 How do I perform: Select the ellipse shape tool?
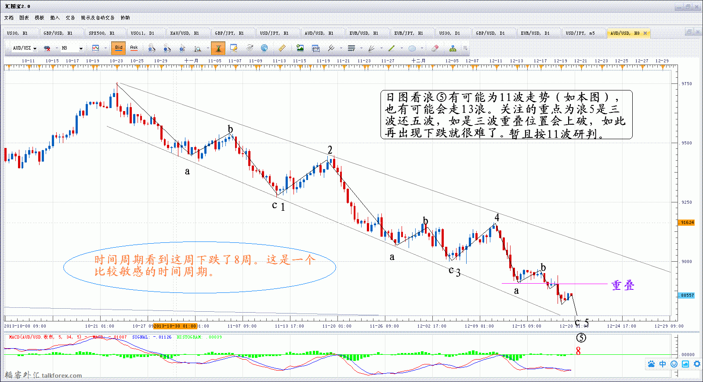click(412, 48)
